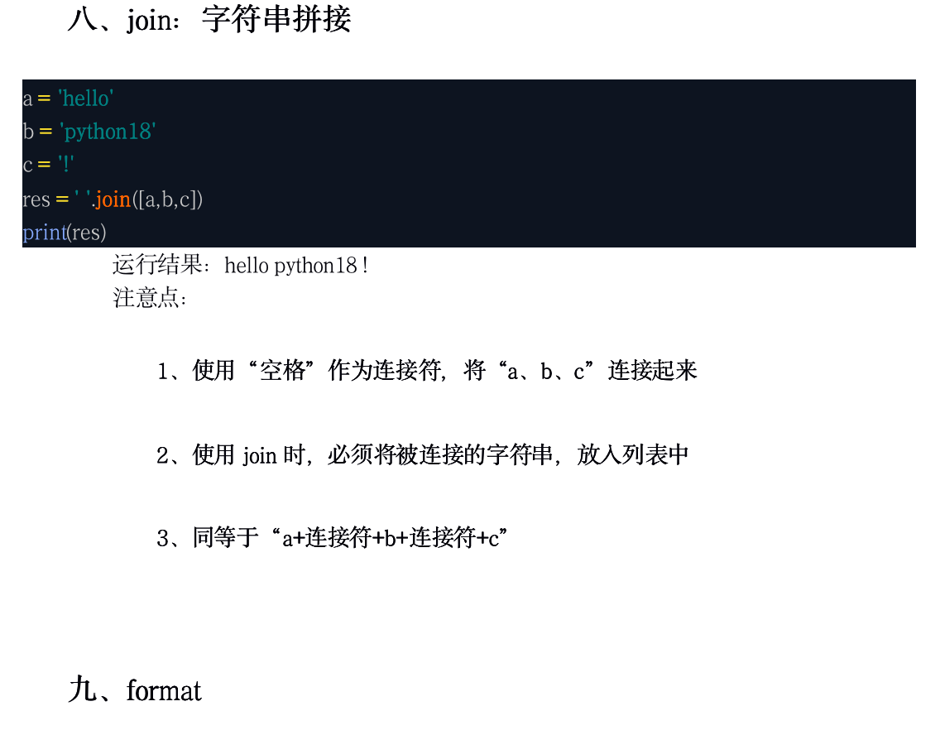Click the 'python18' string literal
This screenshot has width=940, height=735.
108,132
